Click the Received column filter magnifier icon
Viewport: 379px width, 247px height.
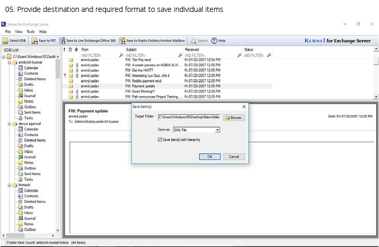pyautogui.click(x=240, y=55)
